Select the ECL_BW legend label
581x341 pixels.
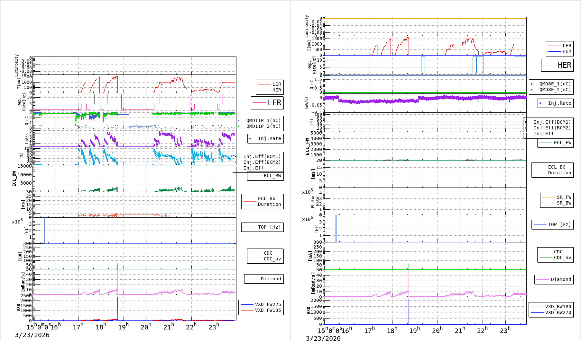pyautogui.click(x=272, y=176)
